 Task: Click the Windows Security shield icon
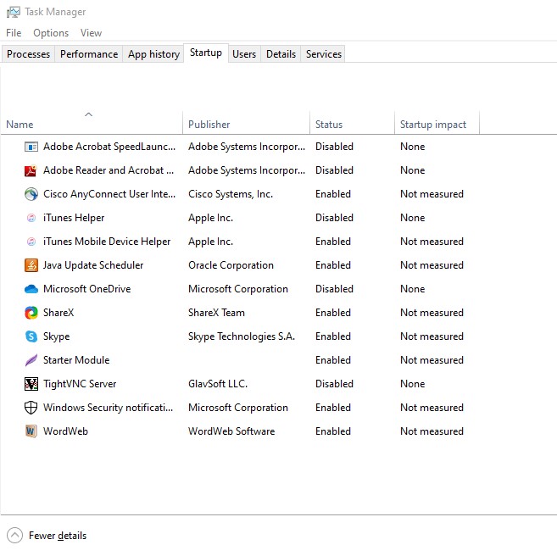(31, 408)
